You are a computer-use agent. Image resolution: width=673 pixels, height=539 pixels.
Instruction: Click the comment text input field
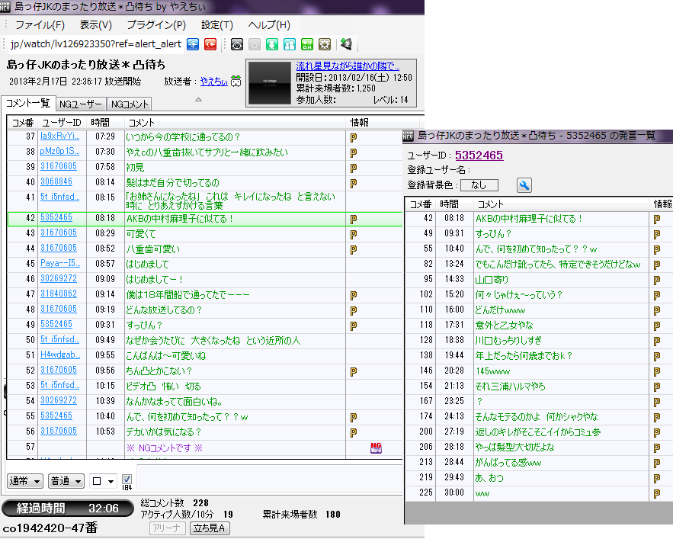point(270,476)
